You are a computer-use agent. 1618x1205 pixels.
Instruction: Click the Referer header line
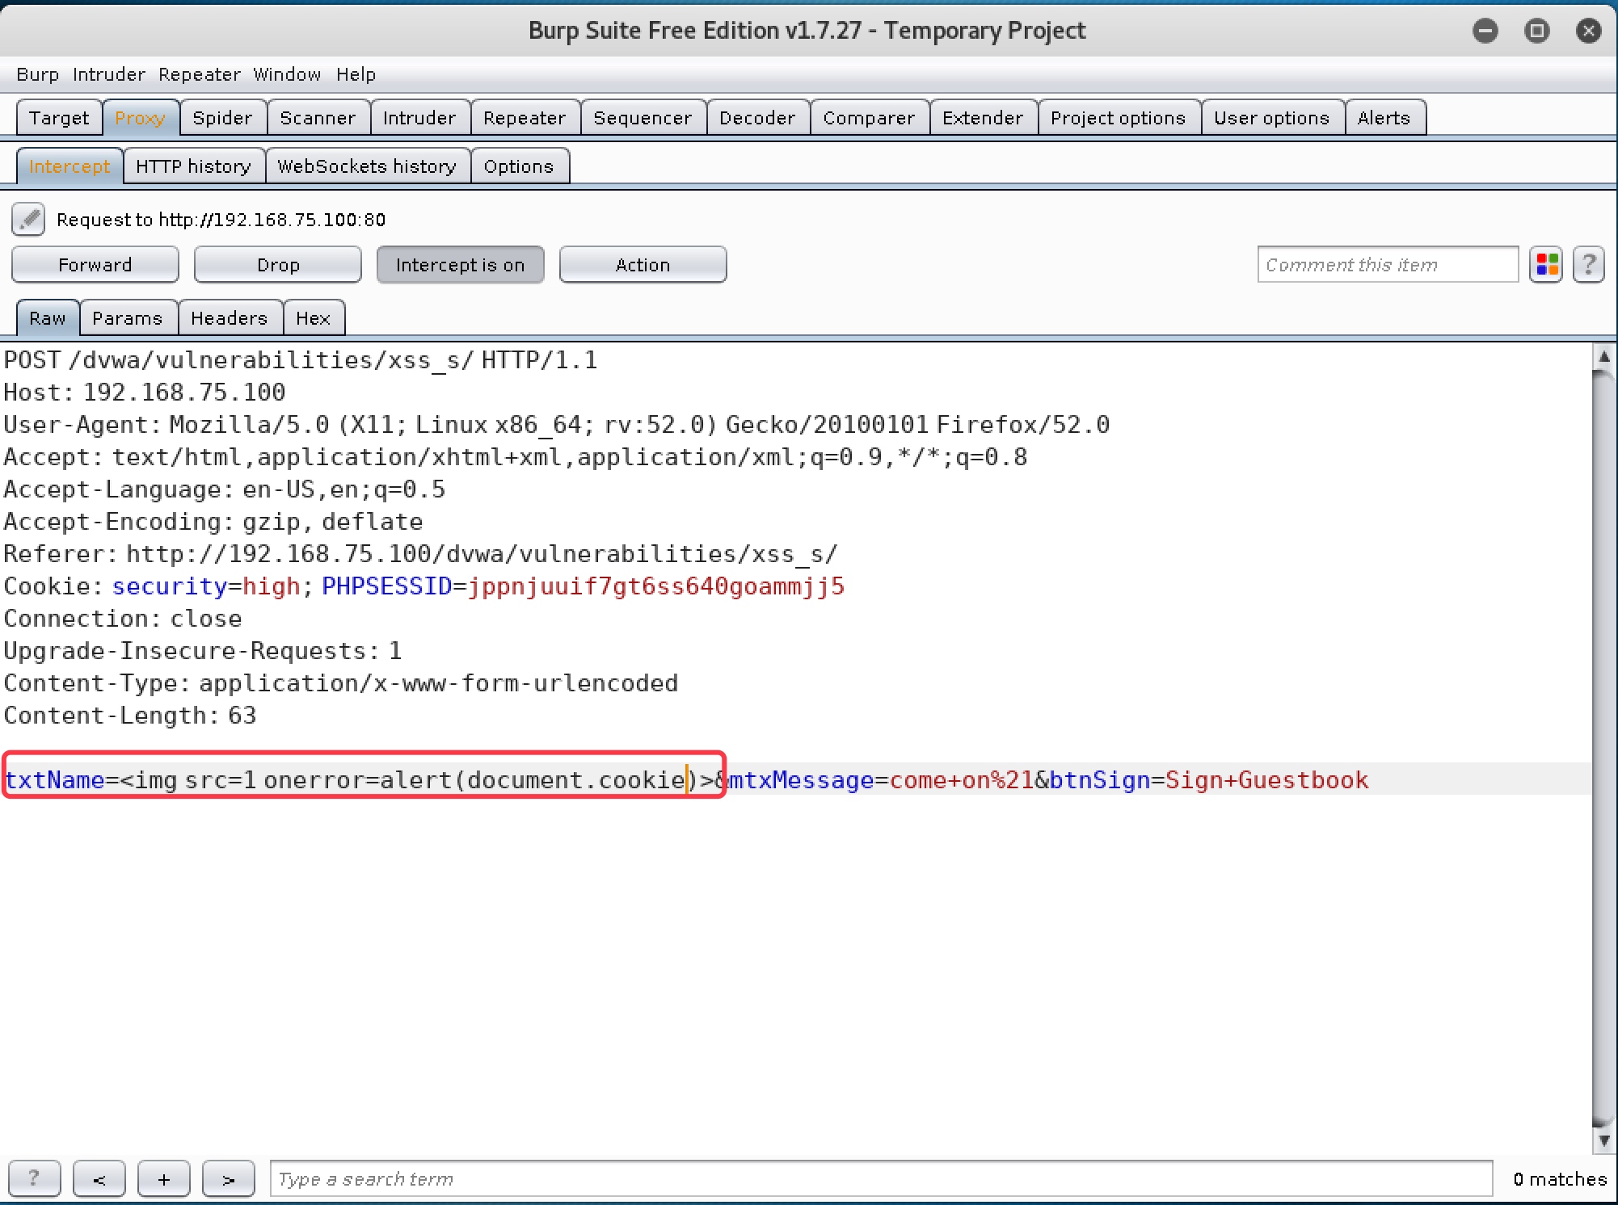click(x=421, y=554)
